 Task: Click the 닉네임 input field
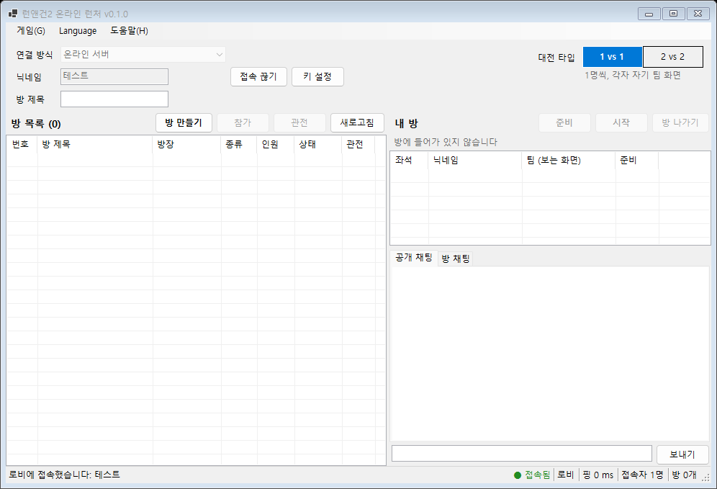114,76
